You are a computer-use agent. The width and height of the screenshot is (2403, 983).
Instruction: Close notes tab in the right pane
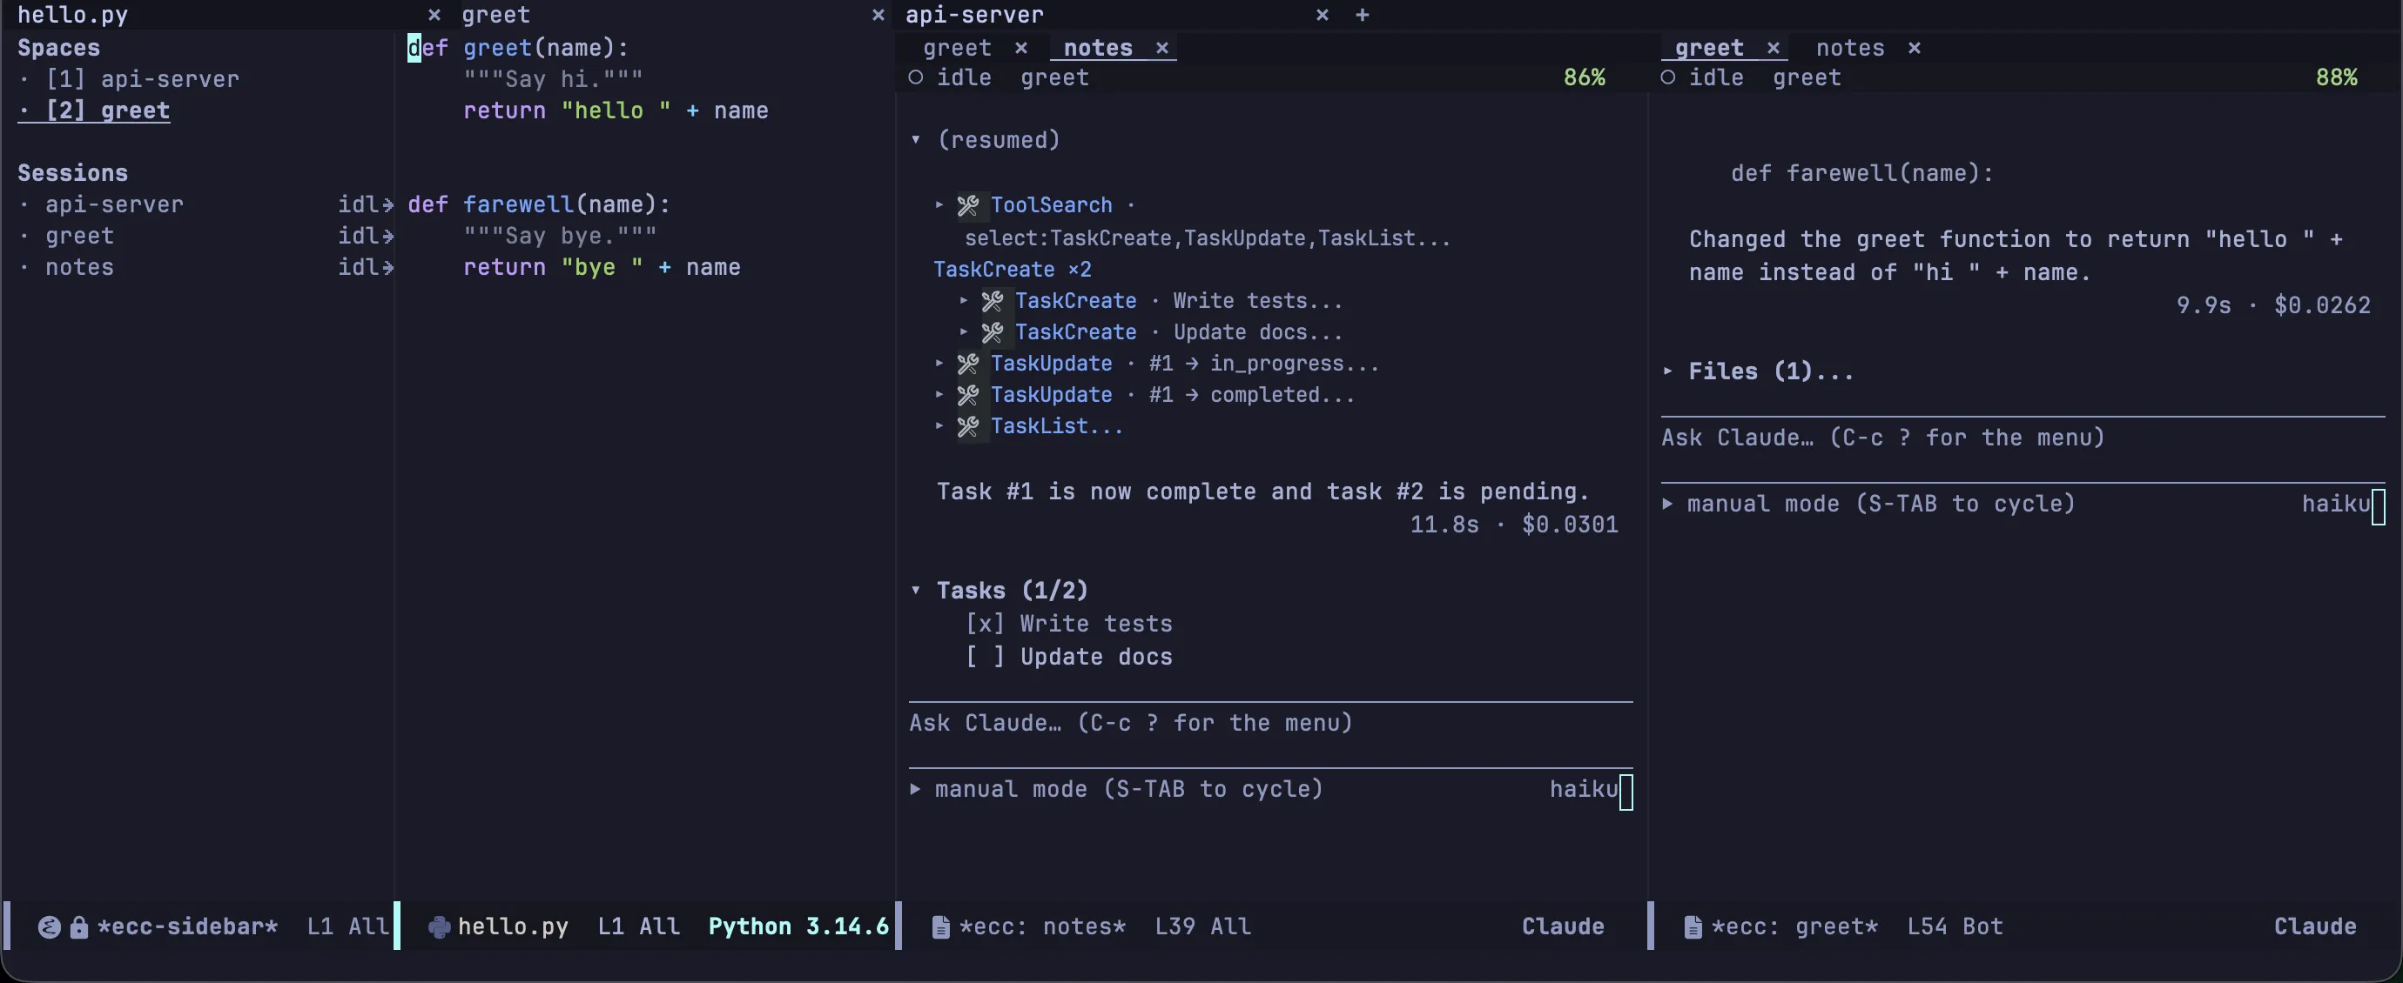click(x=1915, y=48)
